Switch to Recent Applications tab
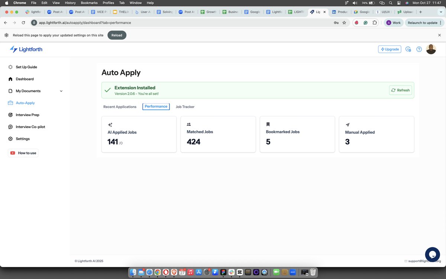Screen dimensions: 446x279 [x=120, y=107]
